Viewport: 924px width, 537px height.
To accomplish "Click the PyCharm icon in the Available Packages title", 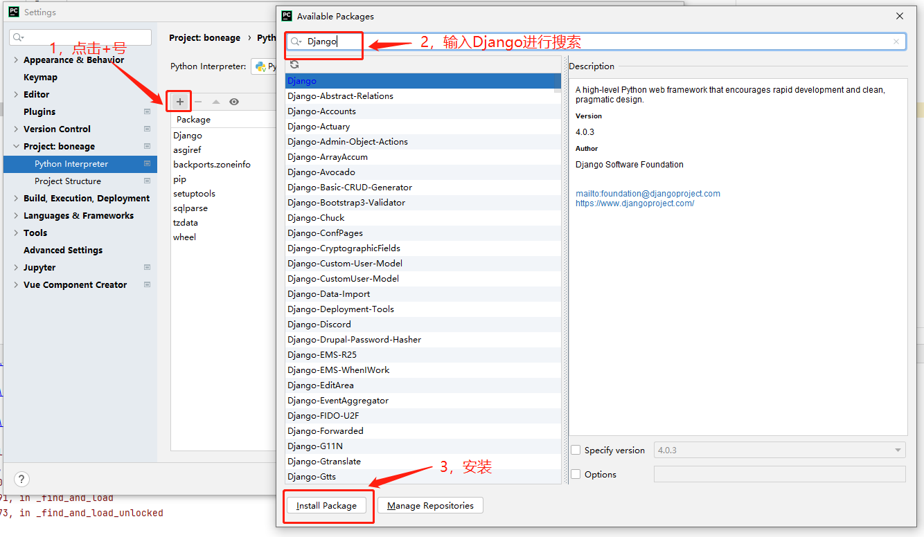I will [x=287, y=15].
